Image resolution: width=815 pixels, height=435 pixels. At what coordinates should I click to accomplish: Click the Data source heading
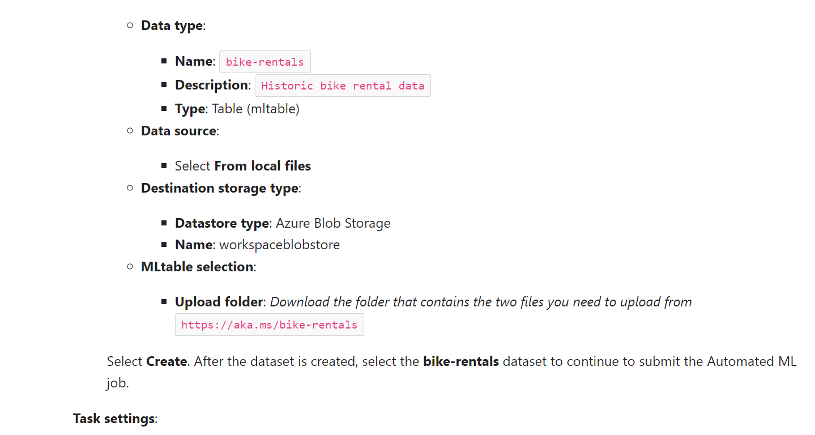178,131
